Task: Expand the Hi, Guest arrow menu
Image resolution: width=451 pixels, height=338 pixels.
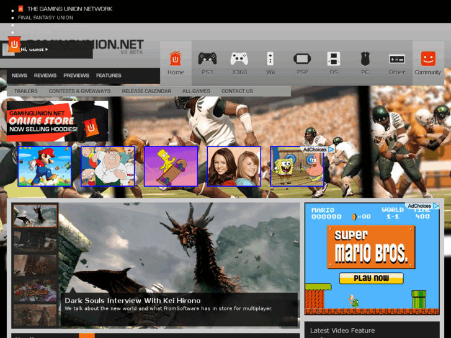Action: [x=47, y=50]
